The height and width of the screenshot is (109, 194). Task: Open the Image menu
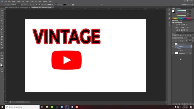pos(14,1)
